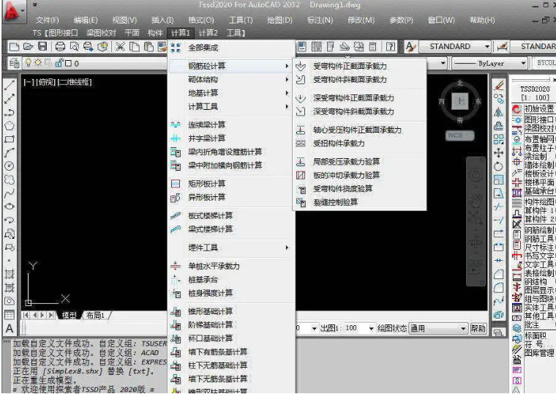556x394 pixels.
Task: Open the 文件(F) menu
Action: [47, 21]
